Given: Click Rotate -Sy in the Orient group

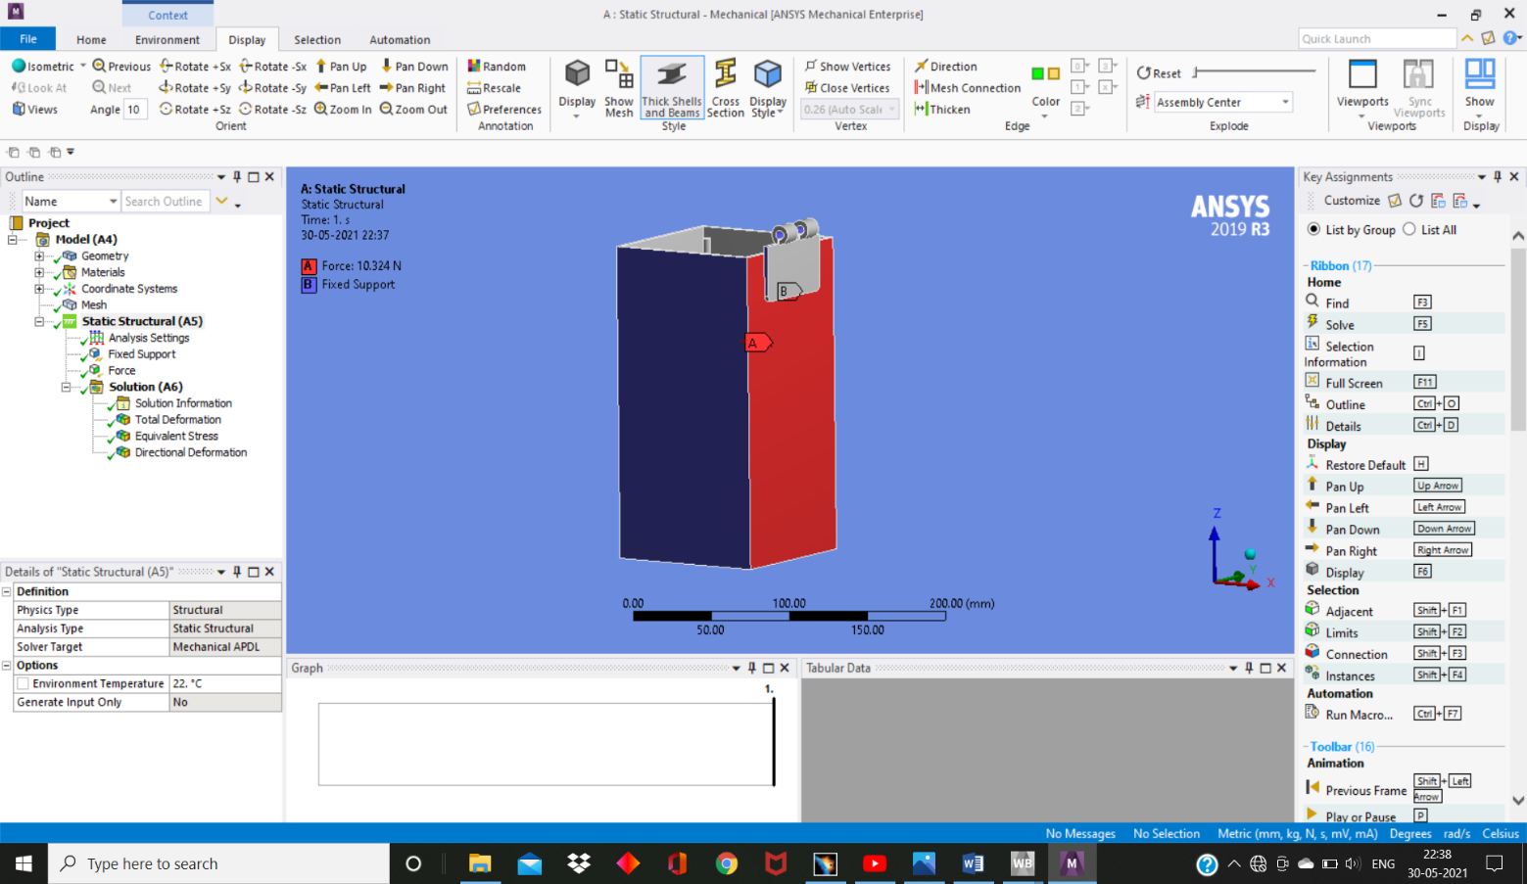Looking at the screenshot, I should 272,88.
